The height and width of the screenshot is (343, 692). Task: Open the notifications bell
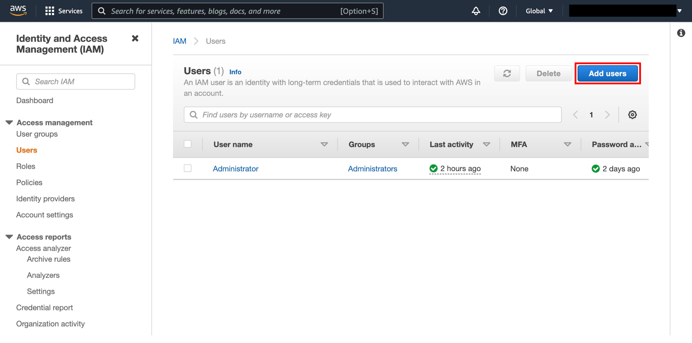point(476,11)
